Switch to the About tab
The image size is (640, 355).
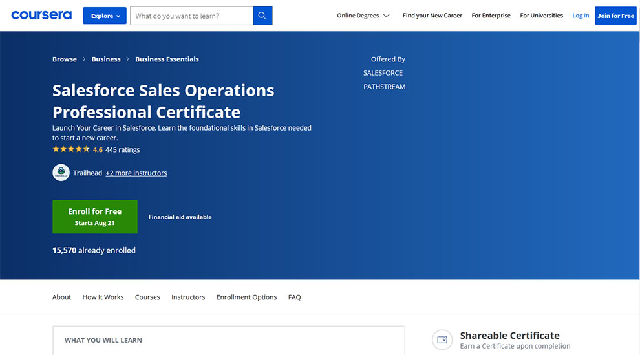click(x=61, y=297)
